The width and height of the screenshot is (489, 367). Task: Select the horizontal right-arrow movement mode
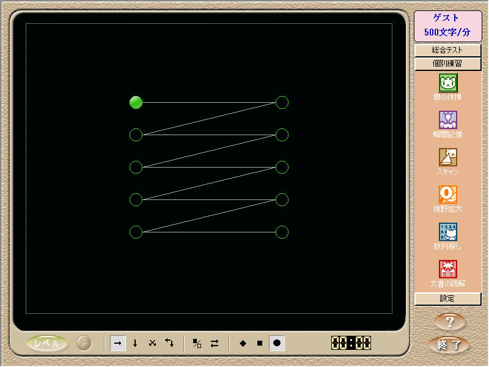pyautogui.click(x=118, y=343)
